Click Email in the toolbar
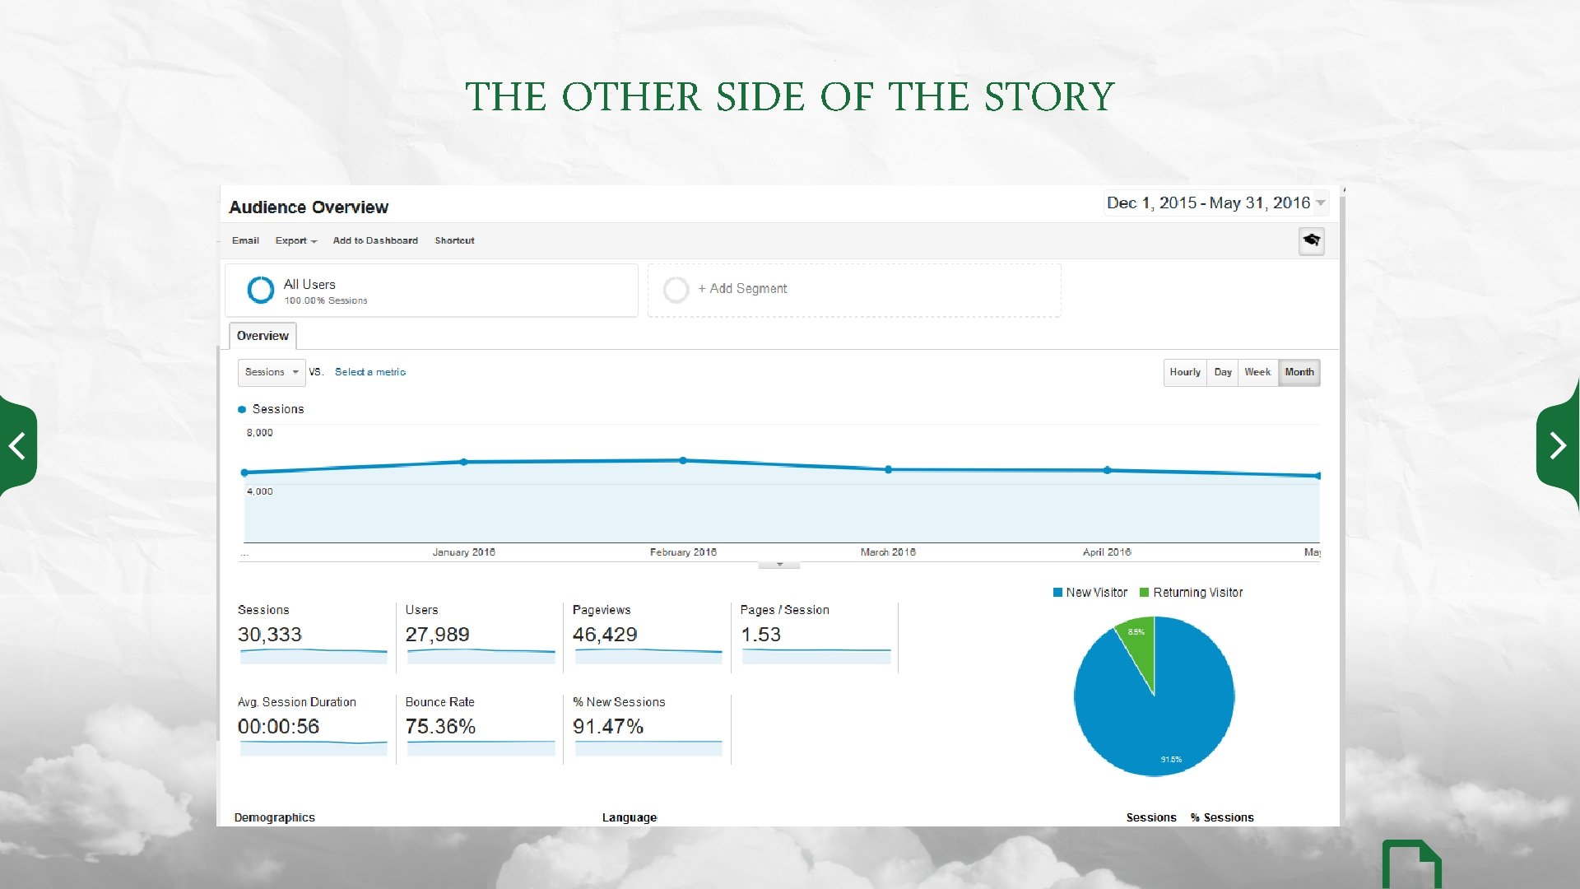 pos(245,240)
